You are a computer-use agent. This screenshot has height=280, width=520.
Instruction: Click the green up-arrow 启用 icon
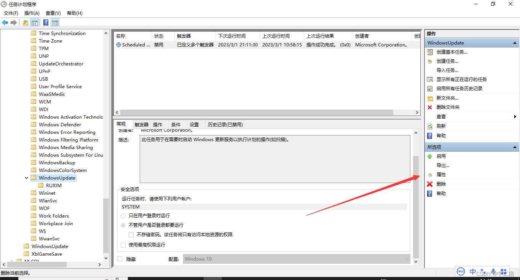(430, 156)
